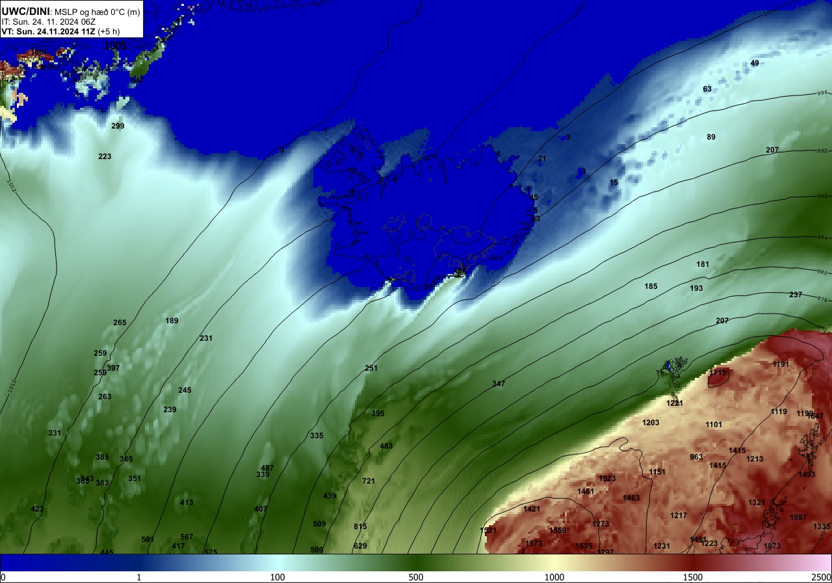
Task: Click the map value 423
Action: point(37,509)
